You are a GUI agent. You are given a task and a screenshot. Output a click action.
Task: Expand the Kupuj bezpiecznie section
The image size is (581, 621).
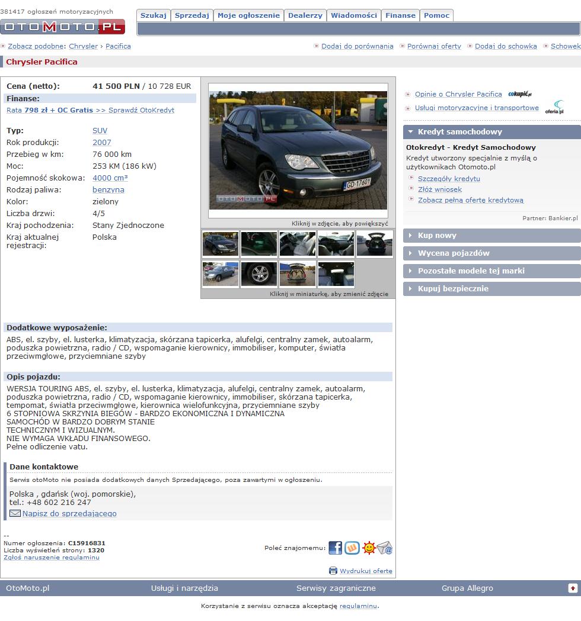pyautogui.click(x=491, y=289)
